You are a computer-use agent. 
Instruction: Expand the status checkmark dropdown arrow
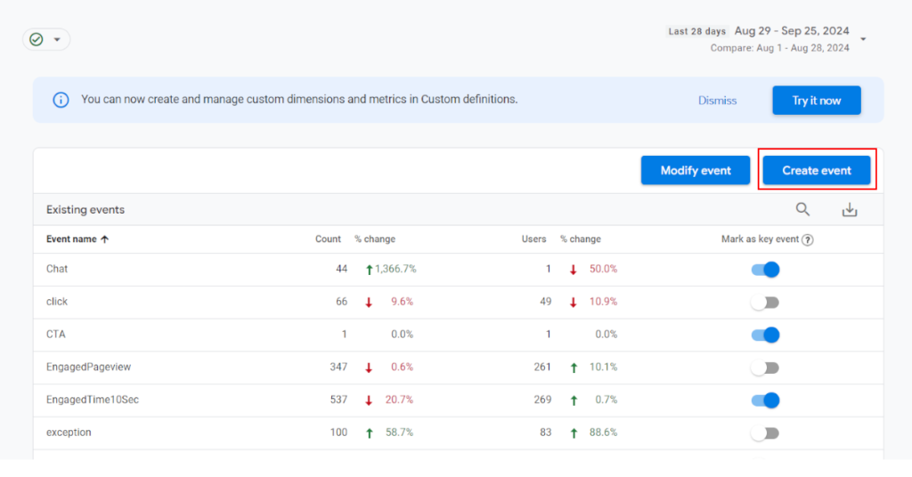pos(58,39)
